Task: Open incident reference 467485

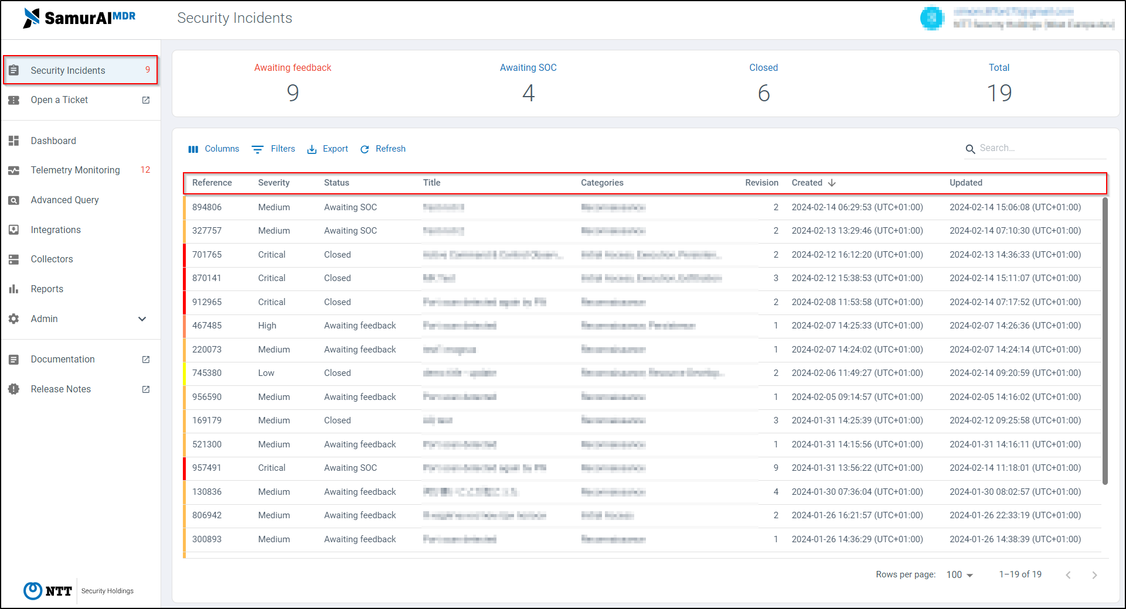Action: pyautogui.click(x=207, y=326)
